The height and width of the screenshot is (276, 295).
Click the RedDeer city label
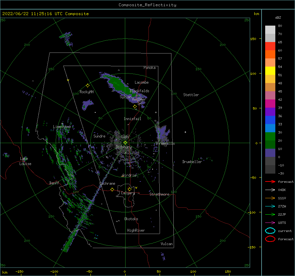(139, 99)
